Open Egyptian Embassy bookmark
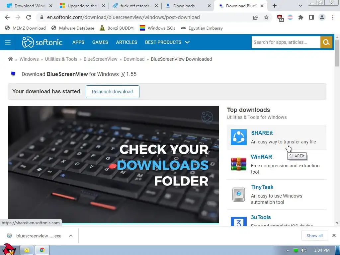Image resolution: width=340 pixels, height=255 pixels. pyautogui.click(x=202, y=28)
